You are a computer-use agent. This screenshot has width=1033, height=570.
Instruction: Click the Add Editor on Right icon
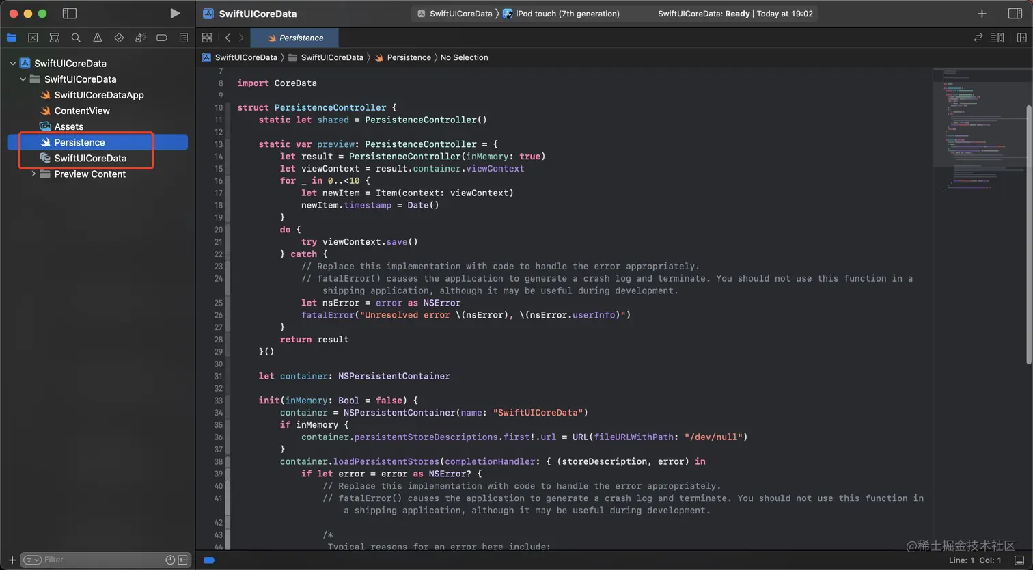(1021, 38)
